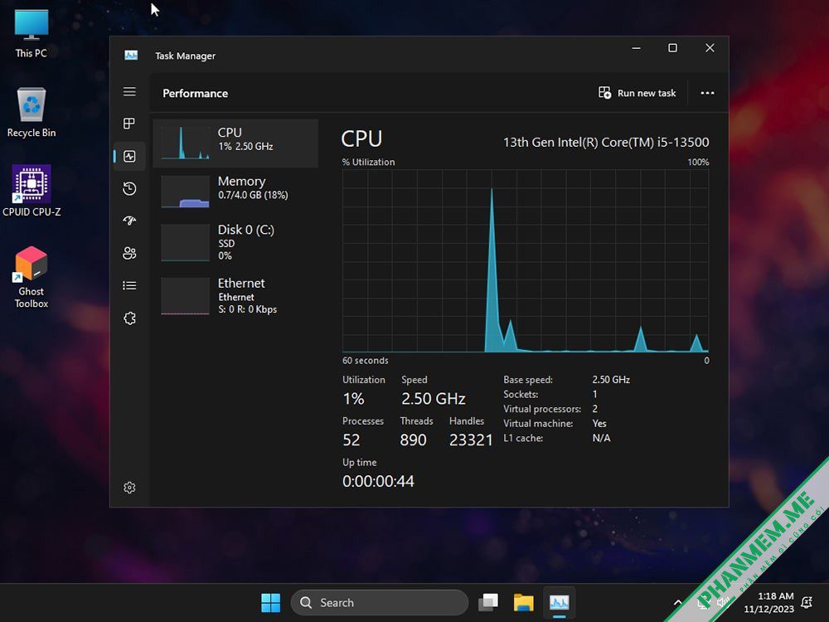The image size is (829, 622).
Task: Click the processes count 52
Action: (x=351, y=440)
